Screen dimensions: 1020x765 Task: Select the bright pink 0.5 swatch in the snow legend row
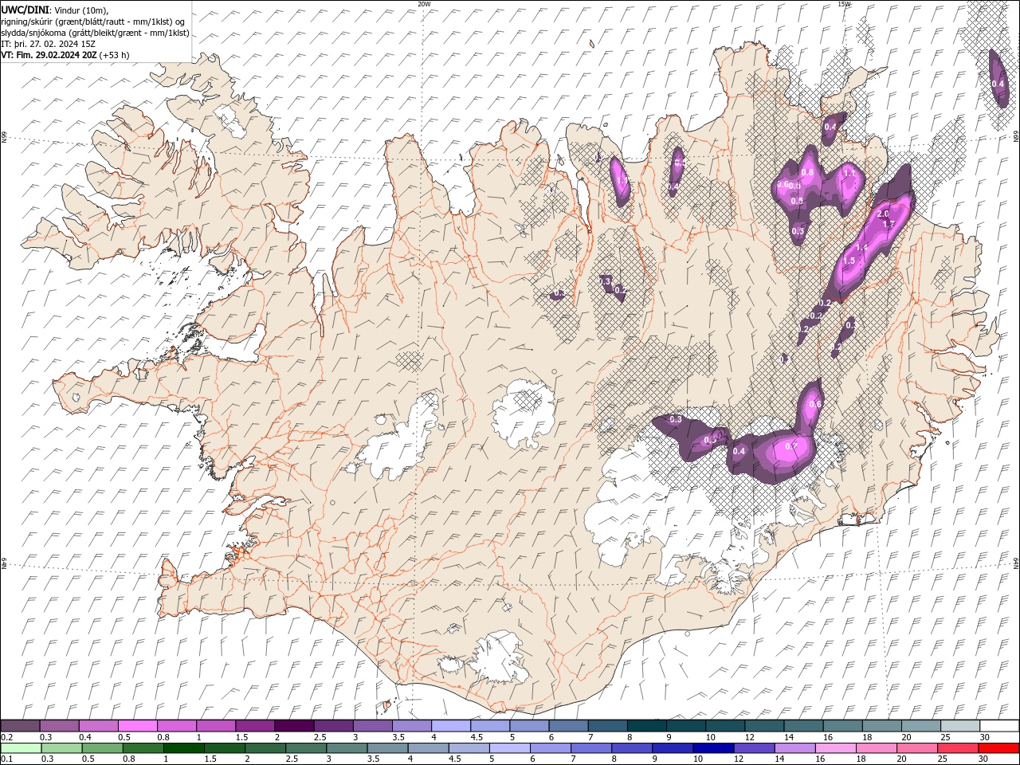[x=137, y=726]
